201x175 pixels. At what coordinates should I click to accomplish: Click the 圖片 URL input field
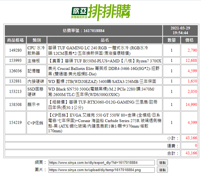coord(101,170)
